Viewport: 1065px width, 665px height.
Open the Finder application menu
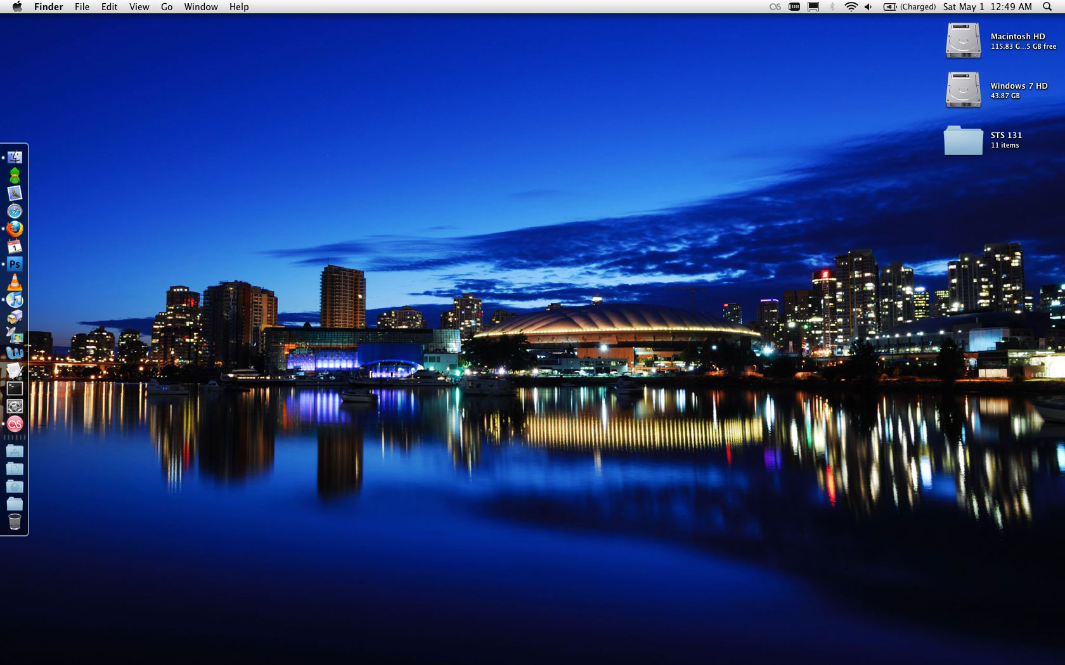49,7
